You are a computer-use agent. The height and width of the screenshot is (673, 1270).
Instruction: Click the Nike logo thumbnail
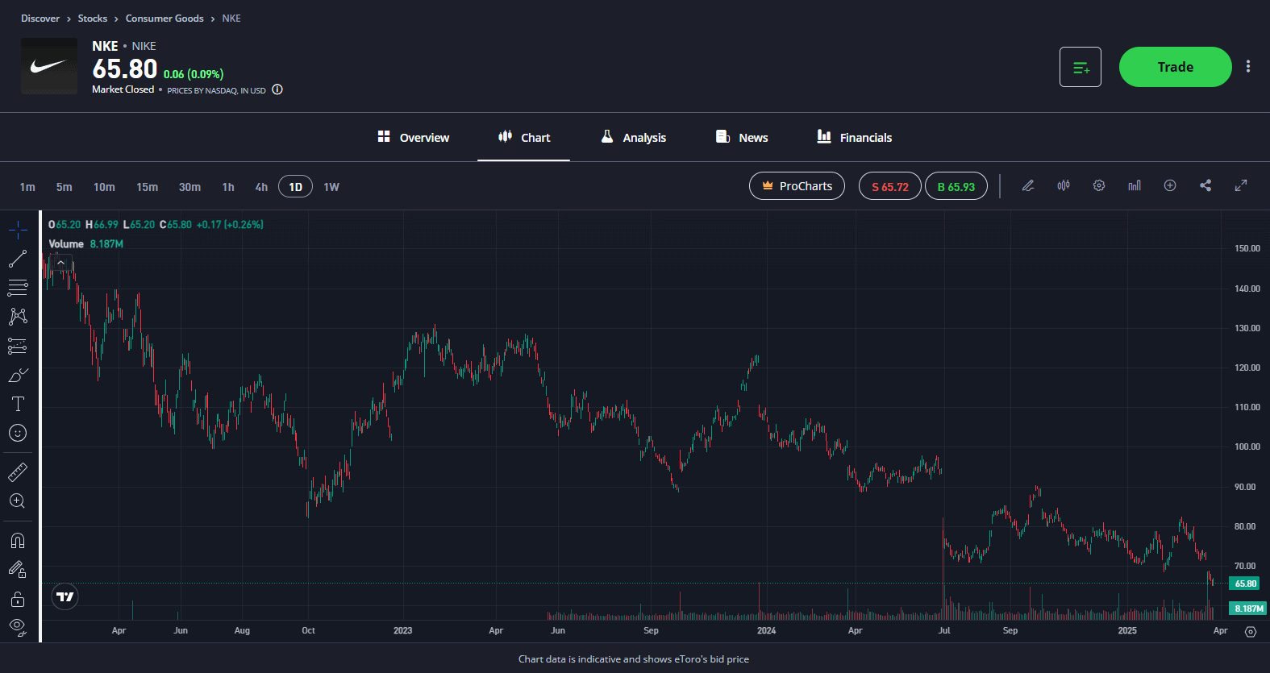pyautogui.click(x=49, y=66)
